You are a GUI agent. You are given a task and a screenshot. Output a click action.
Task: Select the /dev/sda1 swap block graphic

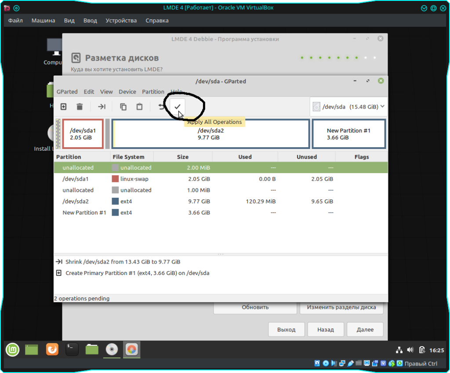tap(83, 134)
